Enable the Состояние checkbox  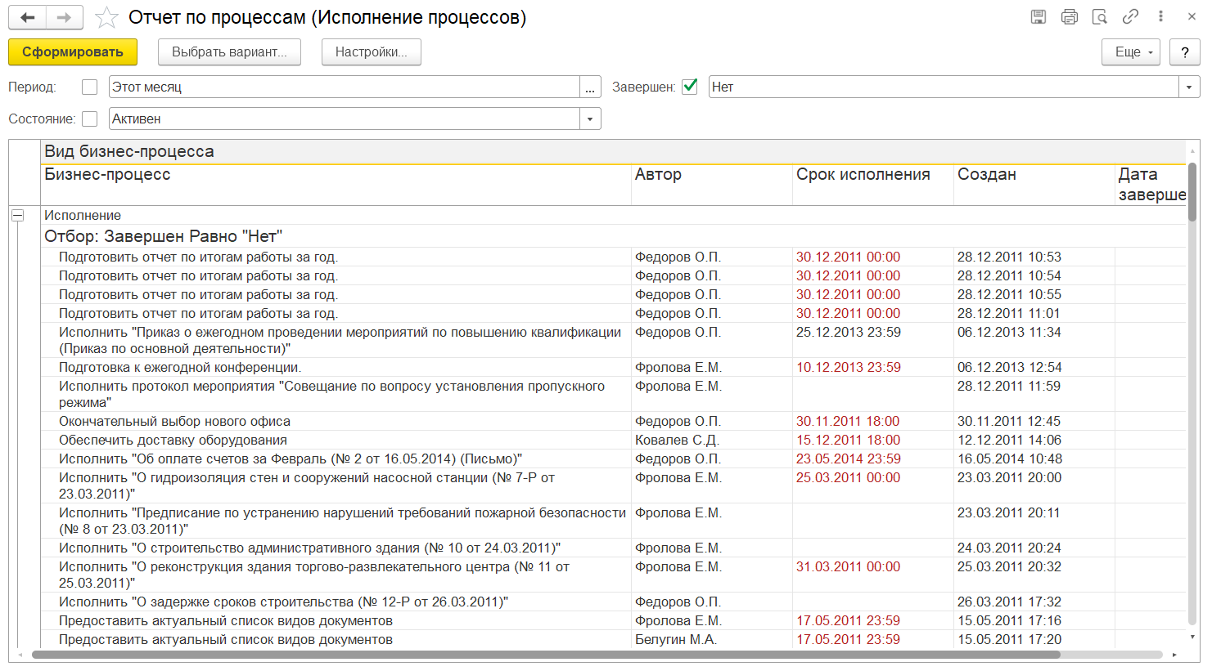point(90,119)
